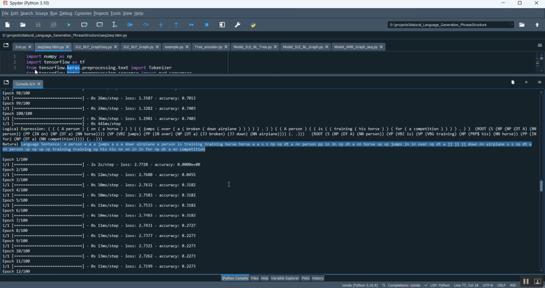The height and width of the screenshot is (288, 545).
Task: Stop execution using the blue square icon
Action: click(x=206, y=25)
